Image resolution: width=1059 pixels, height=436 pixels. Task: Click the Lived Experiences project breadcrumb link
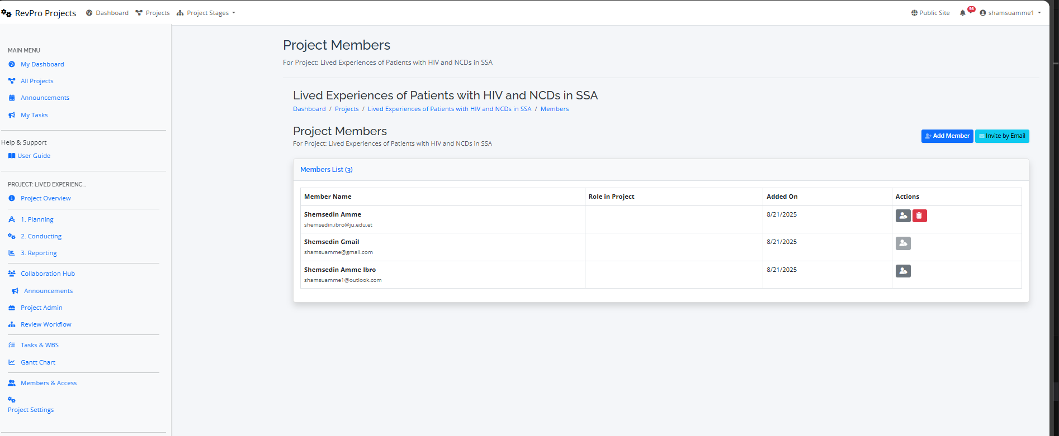coord(450,109)
